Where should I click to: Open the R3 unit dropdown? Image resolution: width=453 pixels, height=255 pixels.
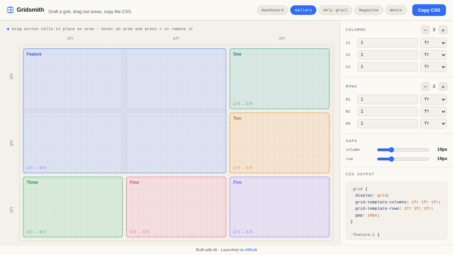point(434,124)
